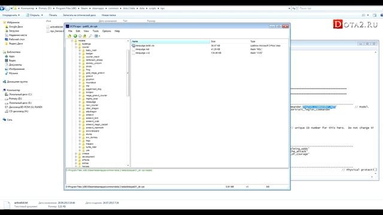Open the Options menu in GCFScape
This screenshot has width=383, height=215.
click(x=107, y=31)
